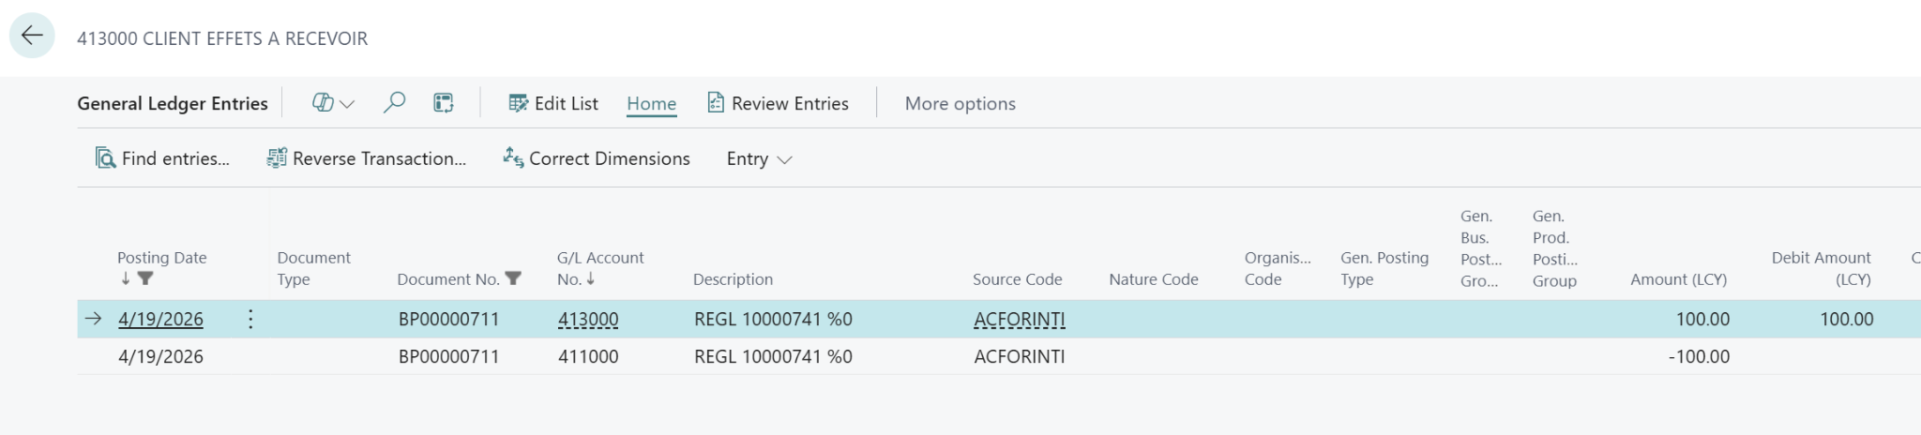Click Edit List

click(553, 104)
